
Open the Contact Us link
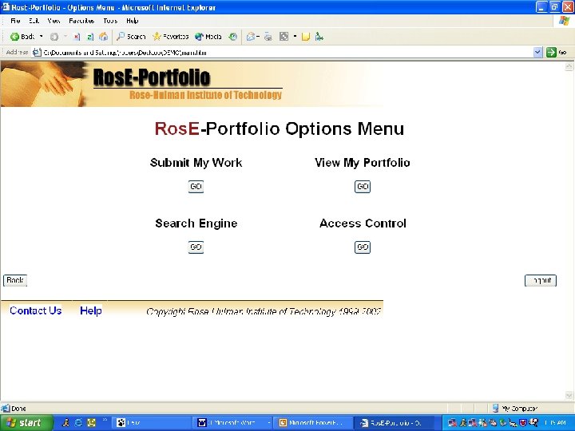pos(36,310)
